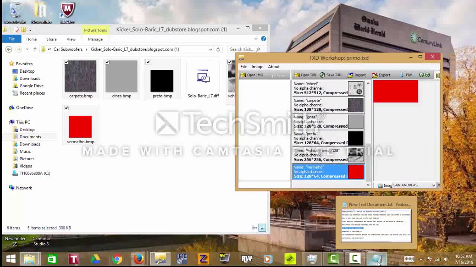Open Recent places
This screenshot has width=476, height=267.
pyautogui.click(x=32, y=93)
